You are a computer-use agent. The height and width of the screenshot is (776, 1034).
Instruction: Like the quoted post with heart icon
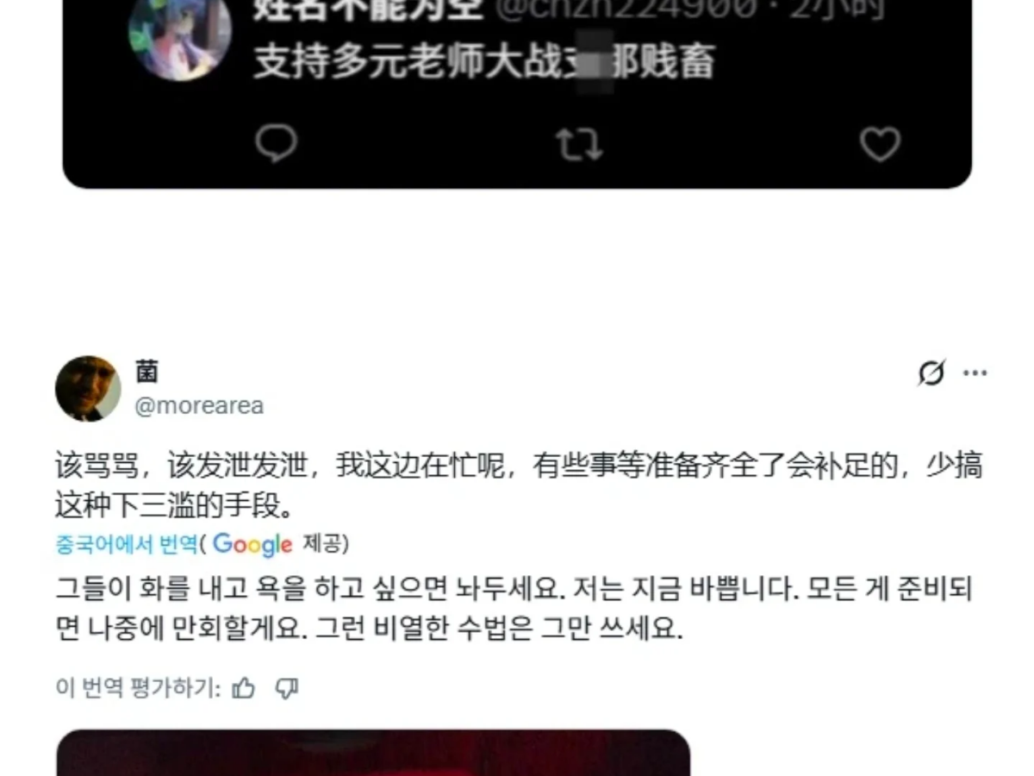[880, 145]
